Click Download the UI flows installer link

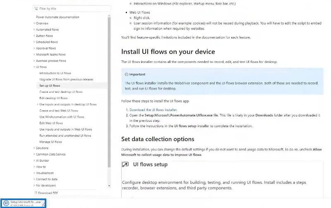[x=153, y=110]
